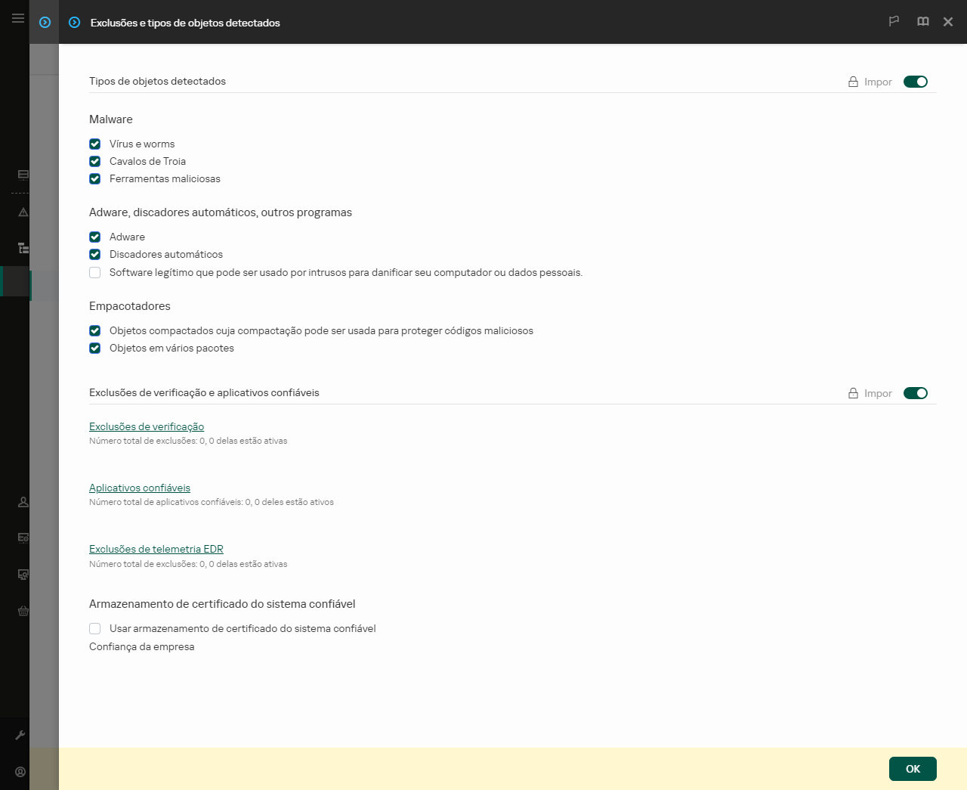Toggle off Exclusões de verificação e aplicativos confiáveis
The height and width of the screenshot is (790, 967).
(915, 393)
